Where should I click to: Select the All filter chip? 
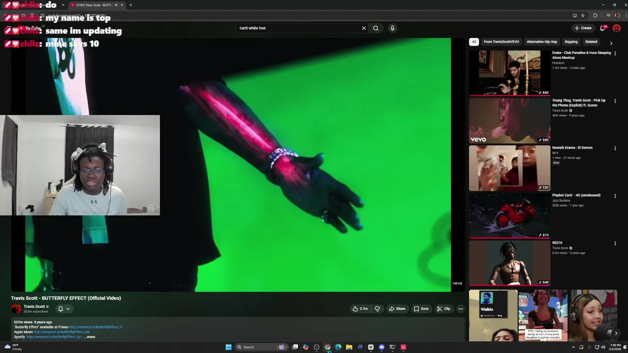tap(474, 42)
